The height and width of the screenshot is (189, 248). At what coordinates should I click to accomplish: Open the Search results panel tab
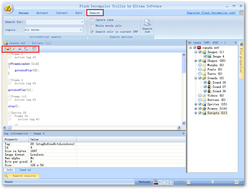pyautogui.click(x=21, y=176)
